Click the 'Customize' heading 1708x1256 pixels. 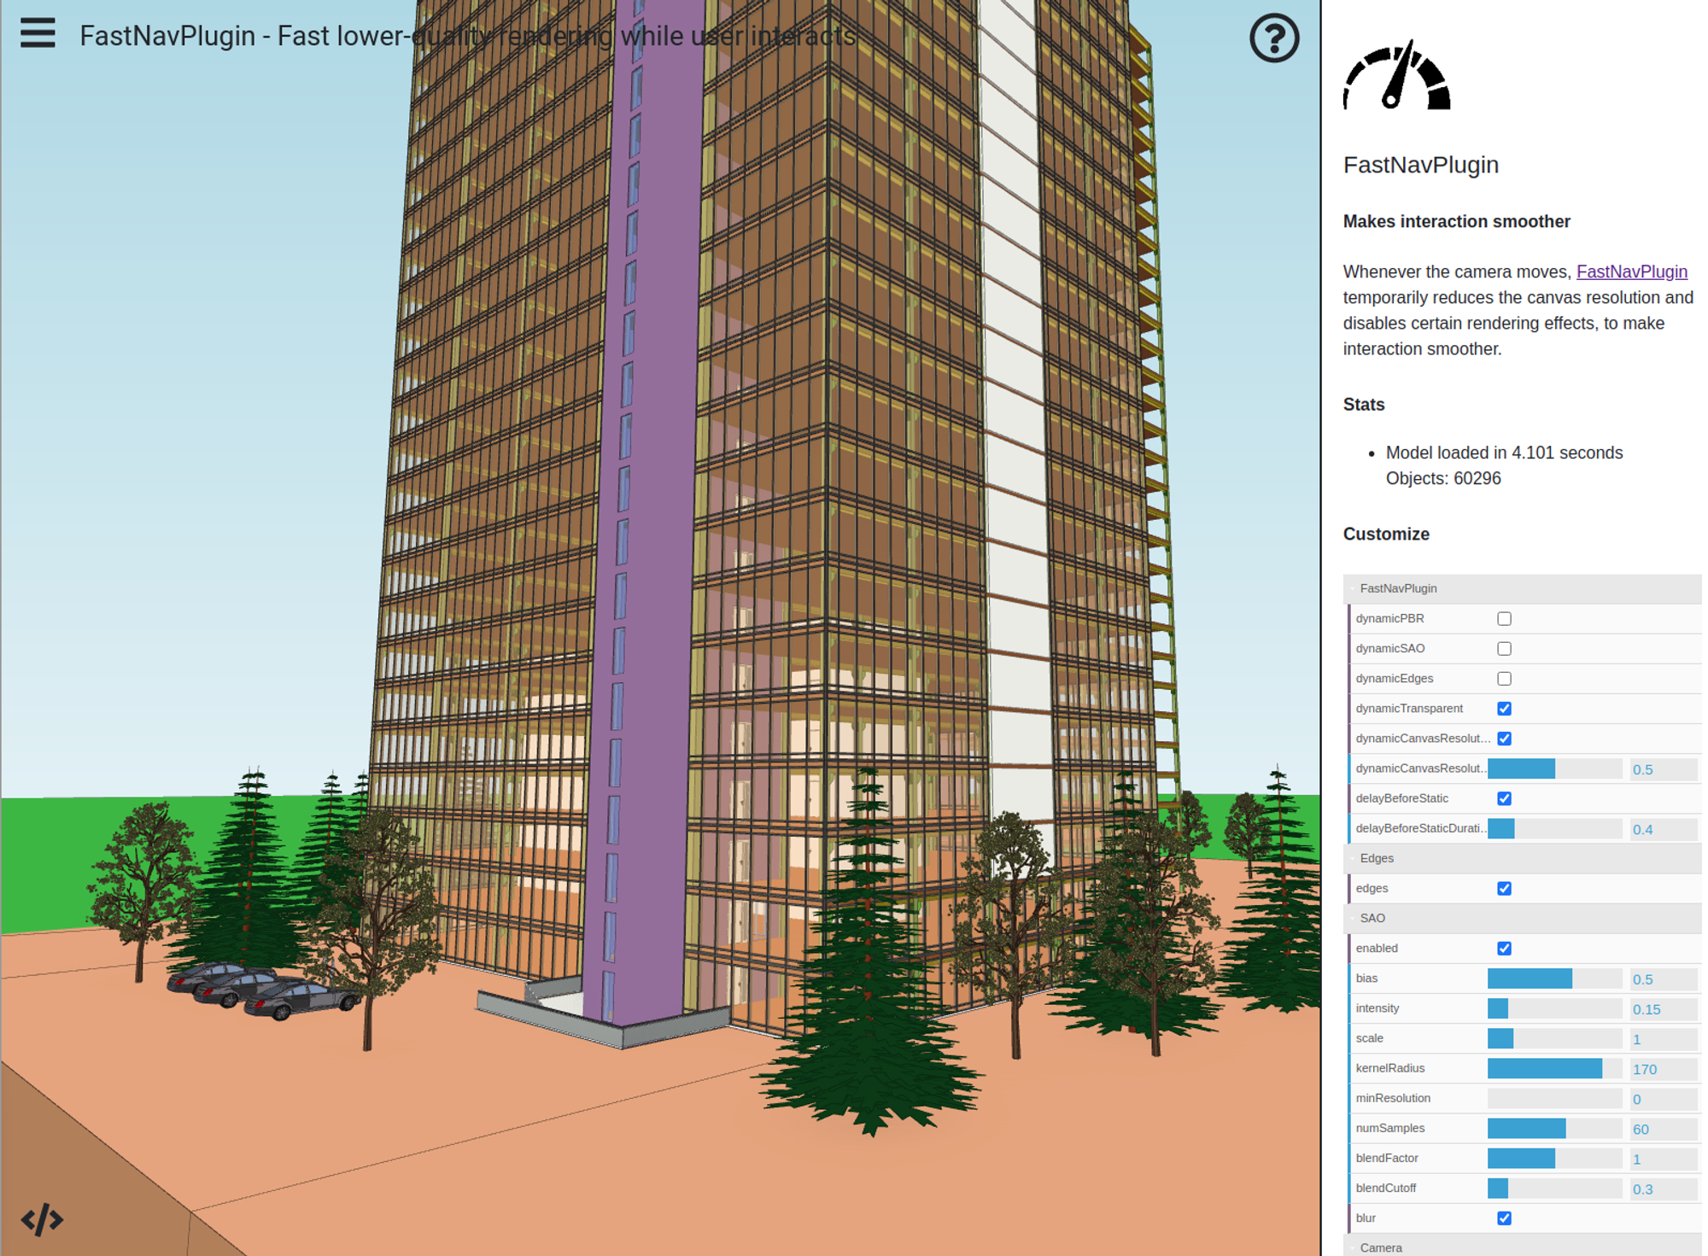pos(1386,535)
